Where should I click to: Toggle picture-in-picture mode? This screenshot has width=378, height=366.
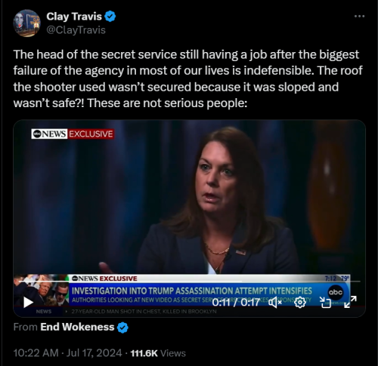coord(325,302)
